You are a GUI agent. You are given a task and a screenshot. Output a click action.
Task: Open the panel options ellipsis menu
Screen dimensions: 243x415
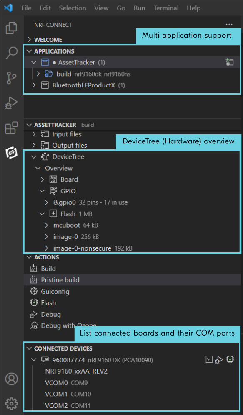click(x=229, y=24)
